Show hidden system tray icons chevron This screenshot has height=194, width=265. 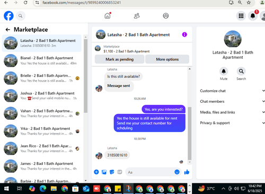(223, 189)
